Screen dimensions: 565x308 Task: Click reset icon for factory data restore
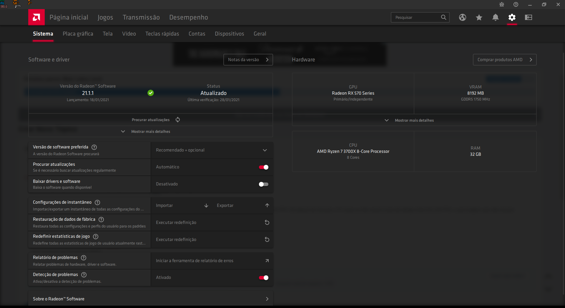tap(267, 222)
